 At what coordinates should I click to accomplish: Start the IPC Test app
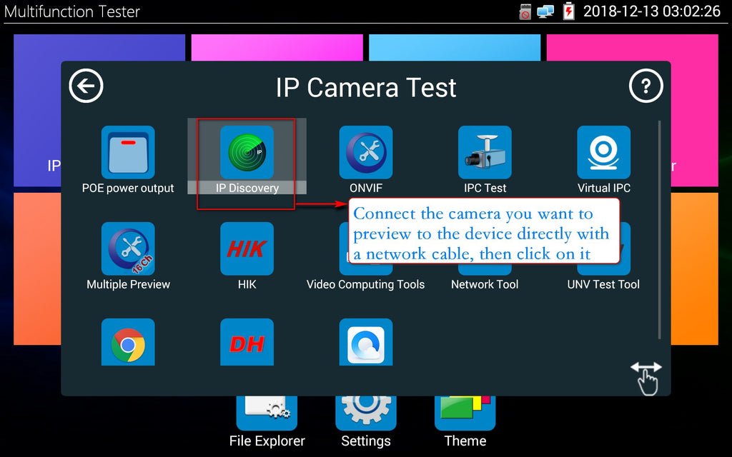[485, 153]
